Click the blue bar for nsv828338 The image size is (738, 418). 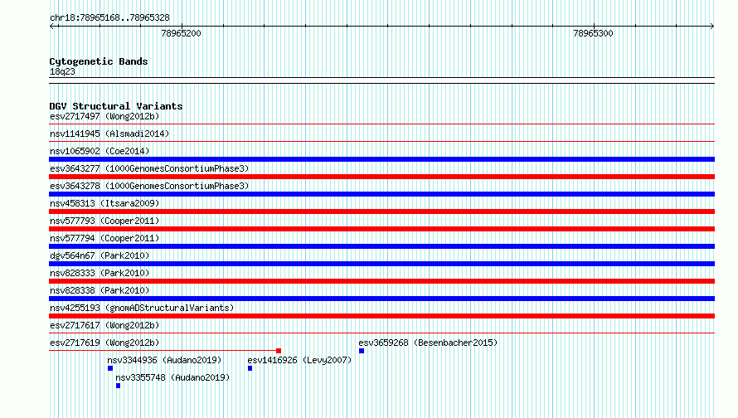381,299
